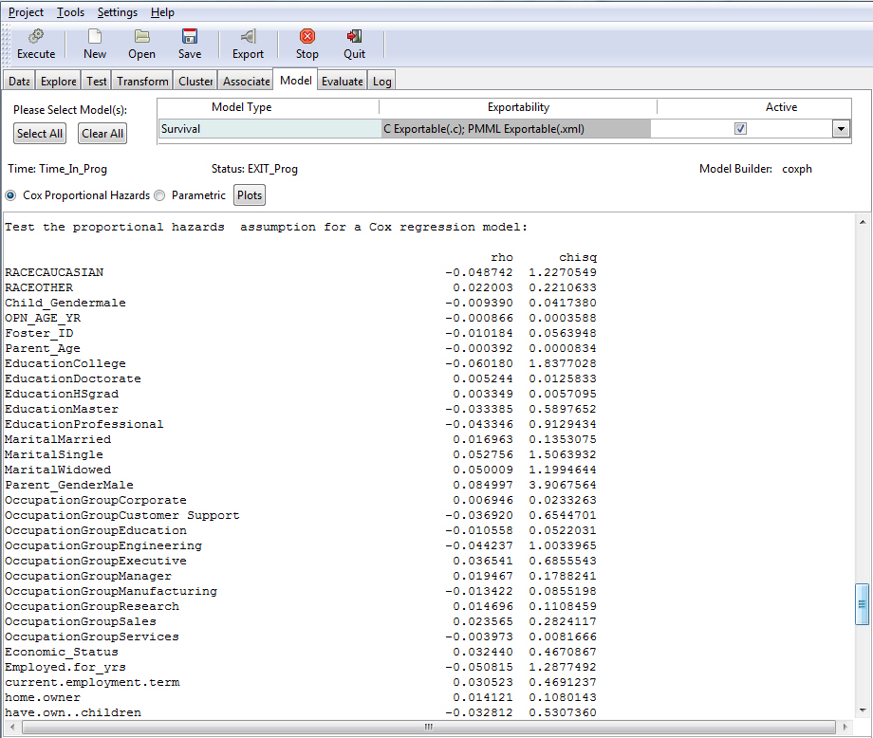Click the scroll right arrow below the output
This screenshot has width=873, height=738.
(x=845, y=727)
